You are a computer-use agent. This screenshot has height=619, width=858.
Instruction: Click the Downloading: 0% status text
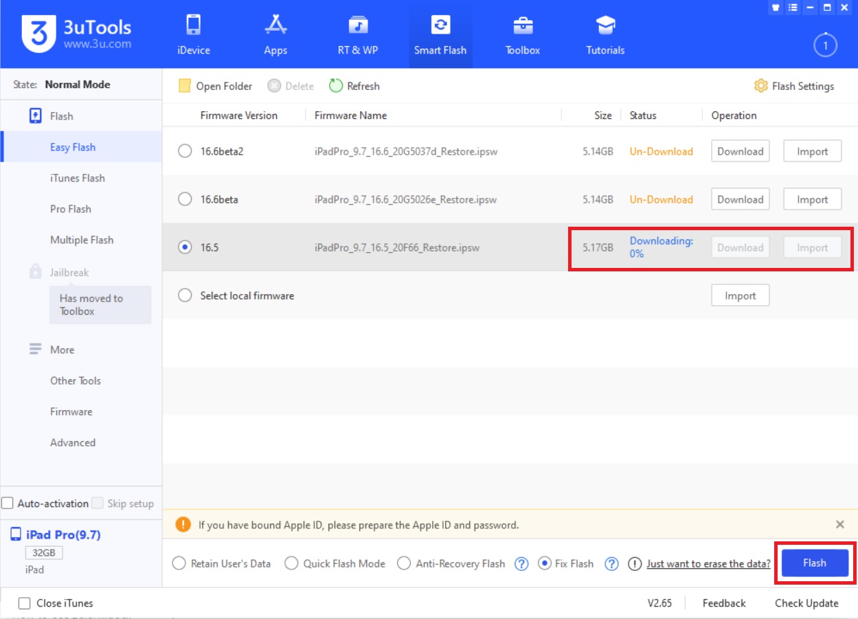[662, 247]
